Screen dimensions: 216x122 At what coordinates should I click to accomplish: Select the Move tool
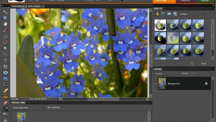5,12
